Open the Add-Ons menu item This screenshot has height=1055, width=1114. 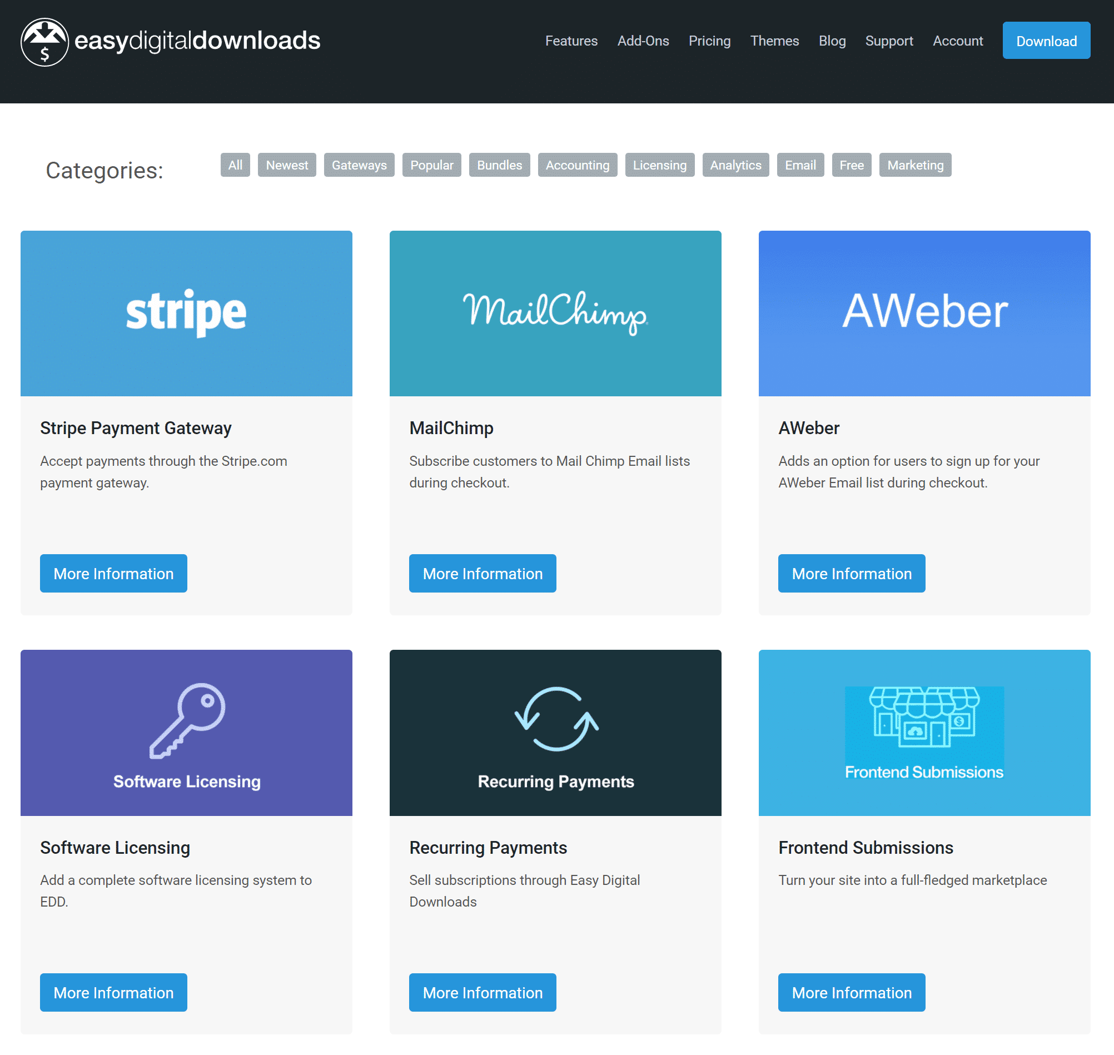643,41
